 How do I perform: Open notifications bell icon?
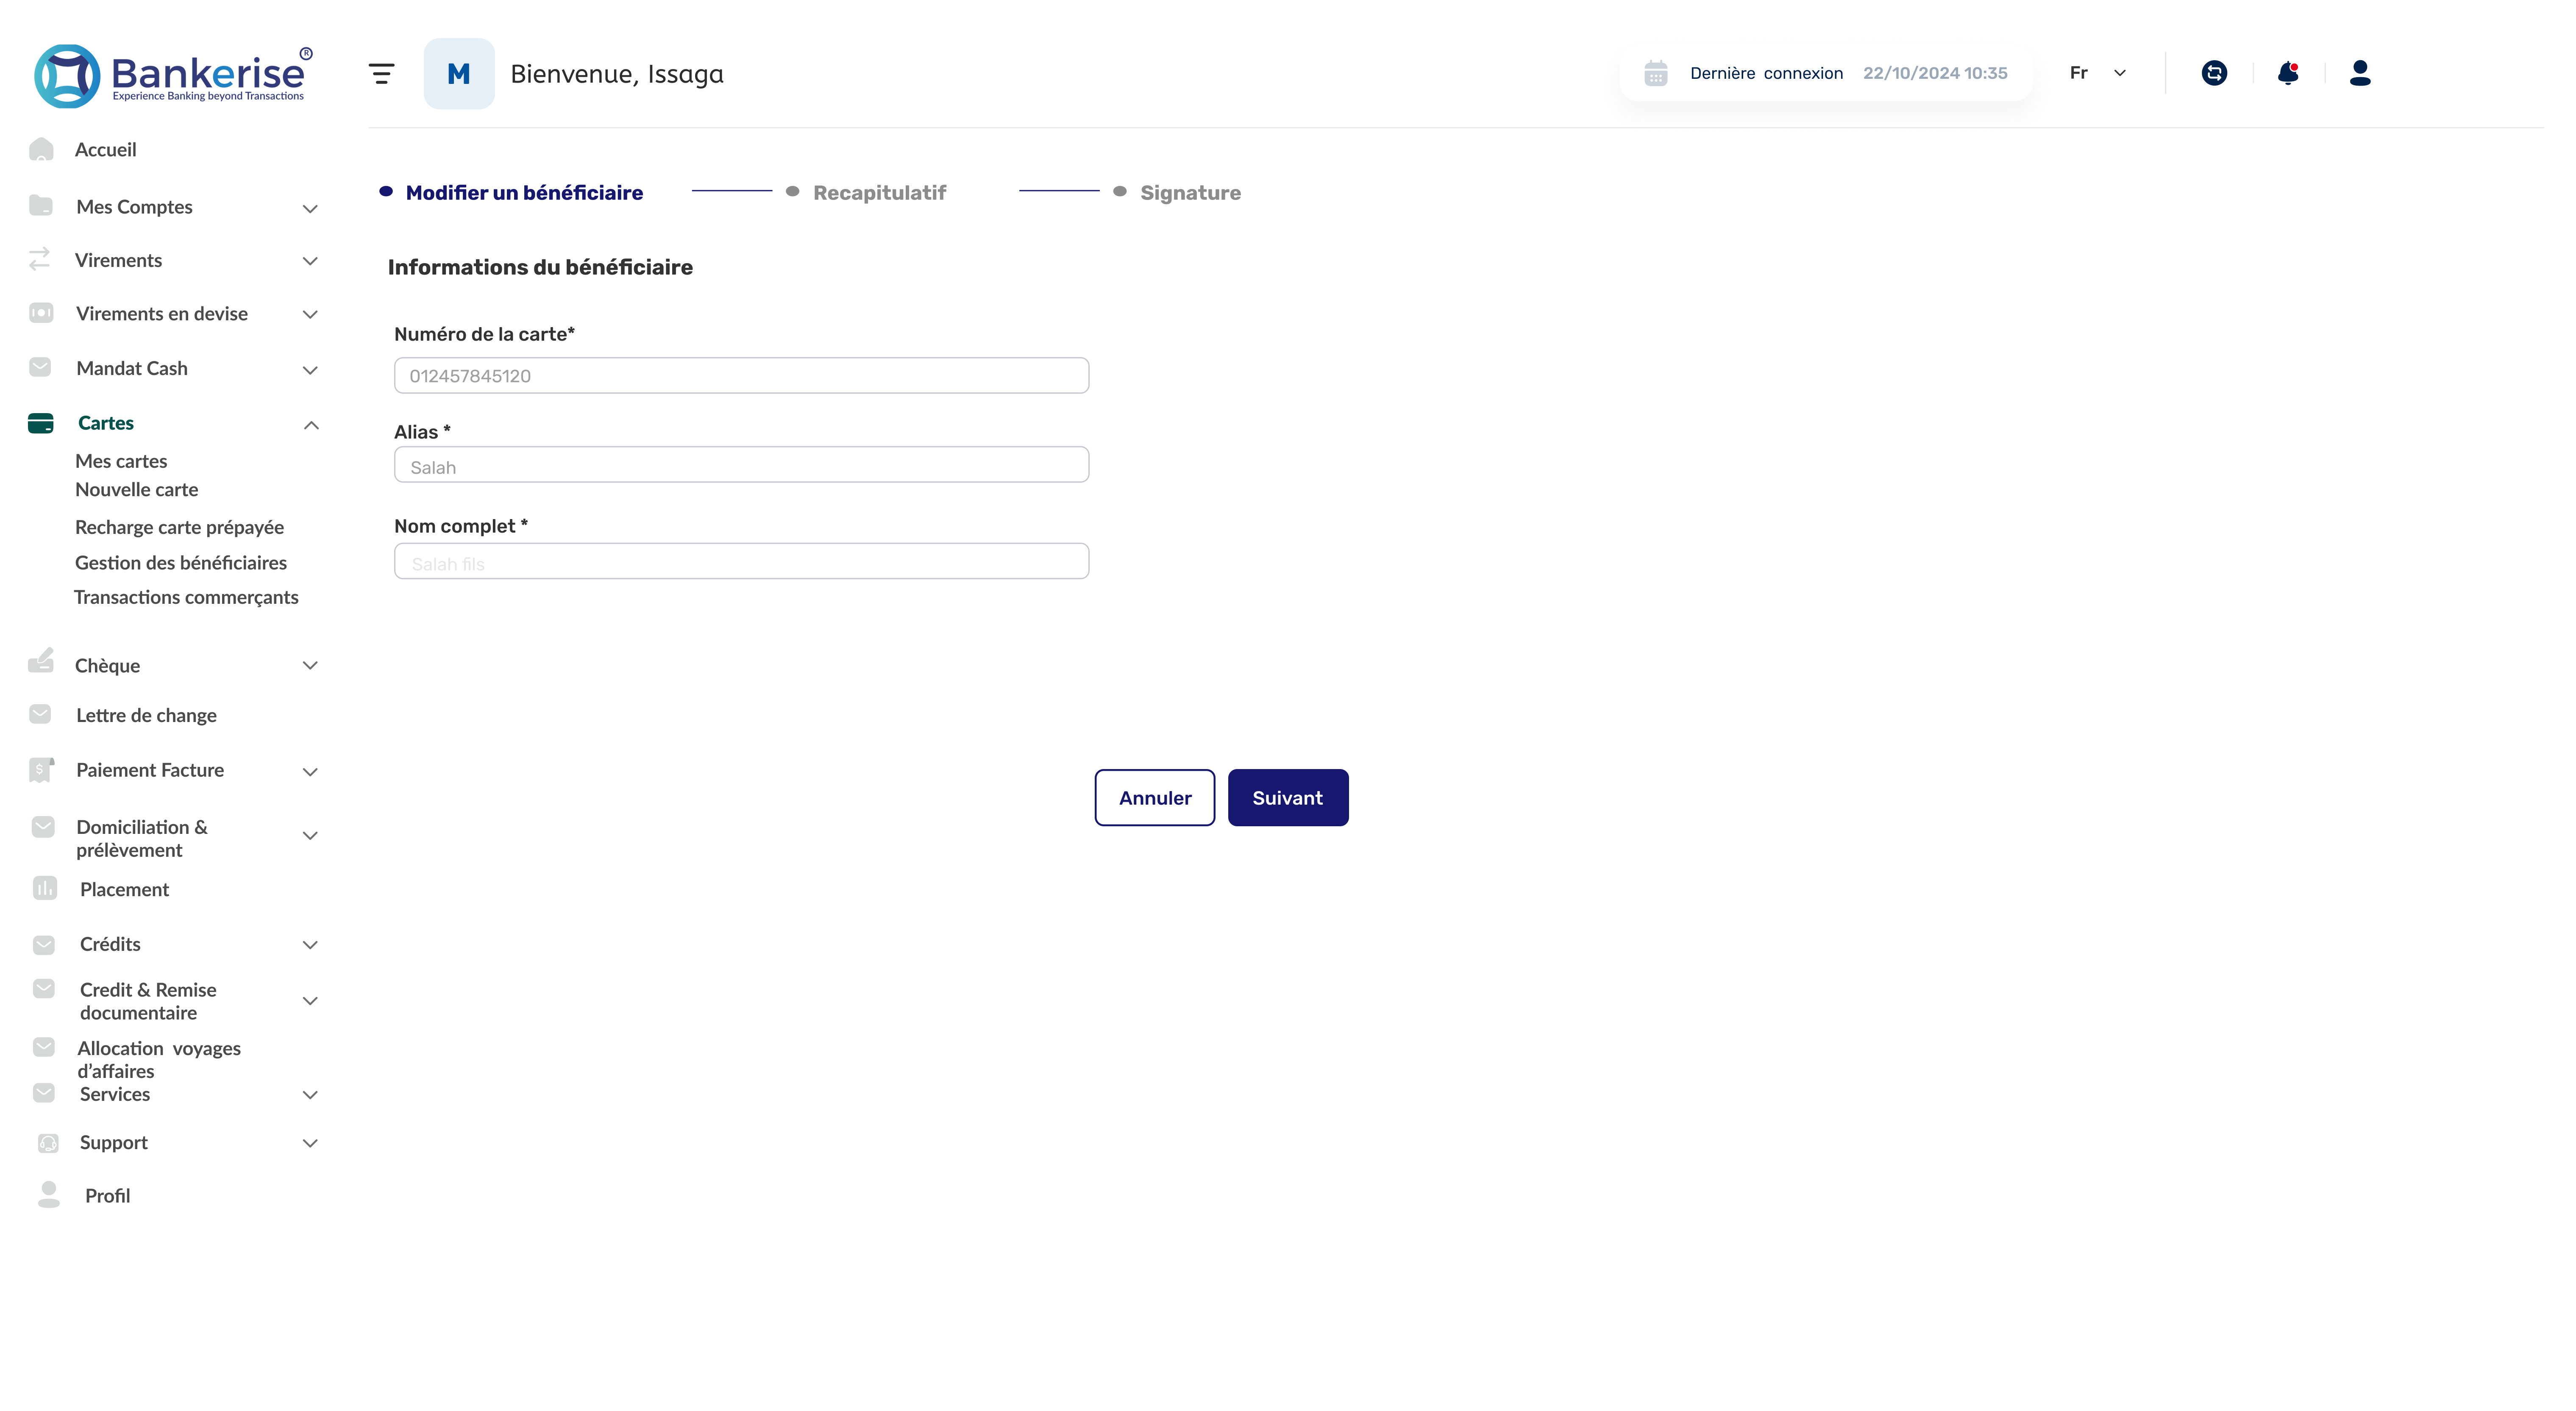(2288, 73)
